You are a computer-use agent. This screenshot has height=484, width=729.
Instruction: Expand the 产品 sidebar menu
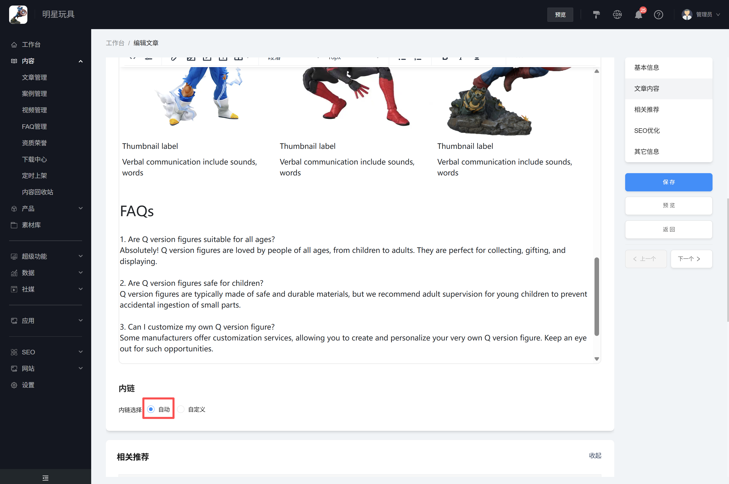81,208
